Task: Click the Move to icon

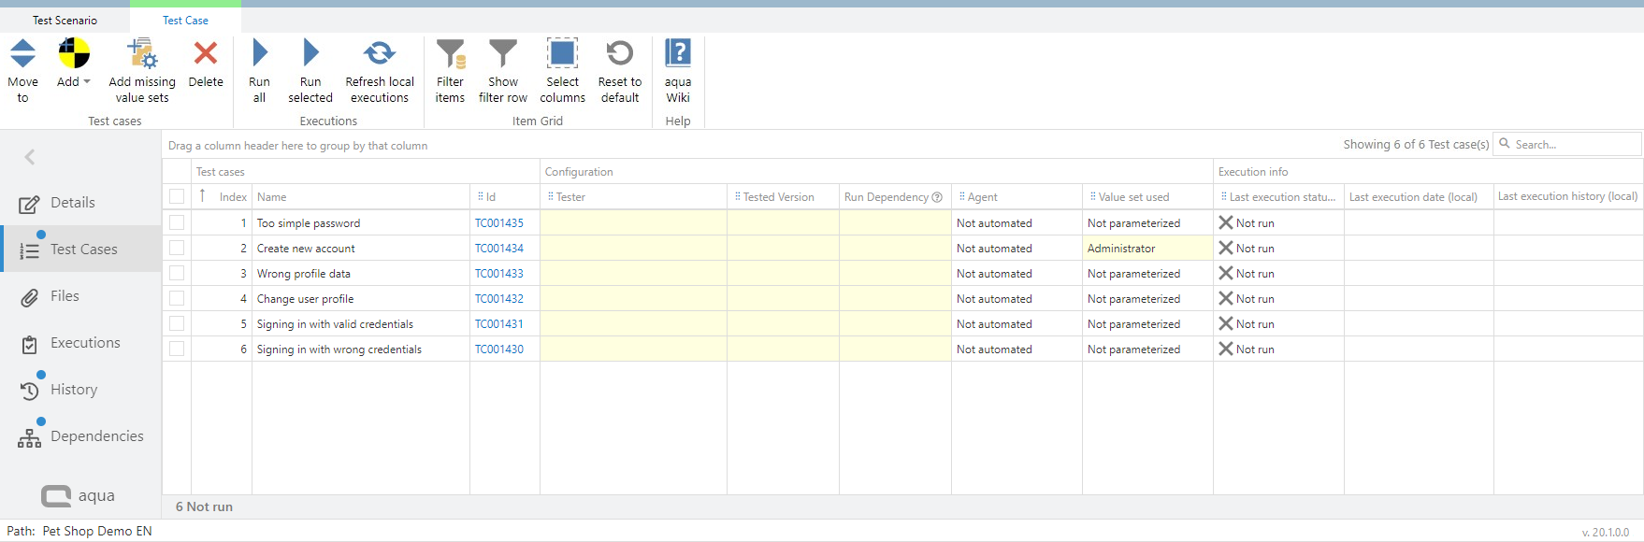Action: pos(22,54)
